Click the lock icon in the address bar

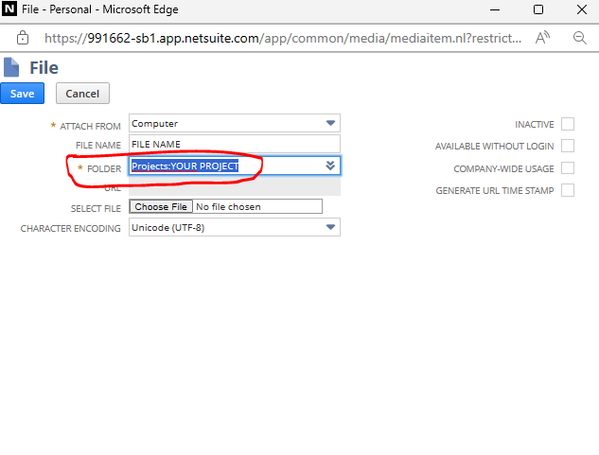click(x=23, y=38)
